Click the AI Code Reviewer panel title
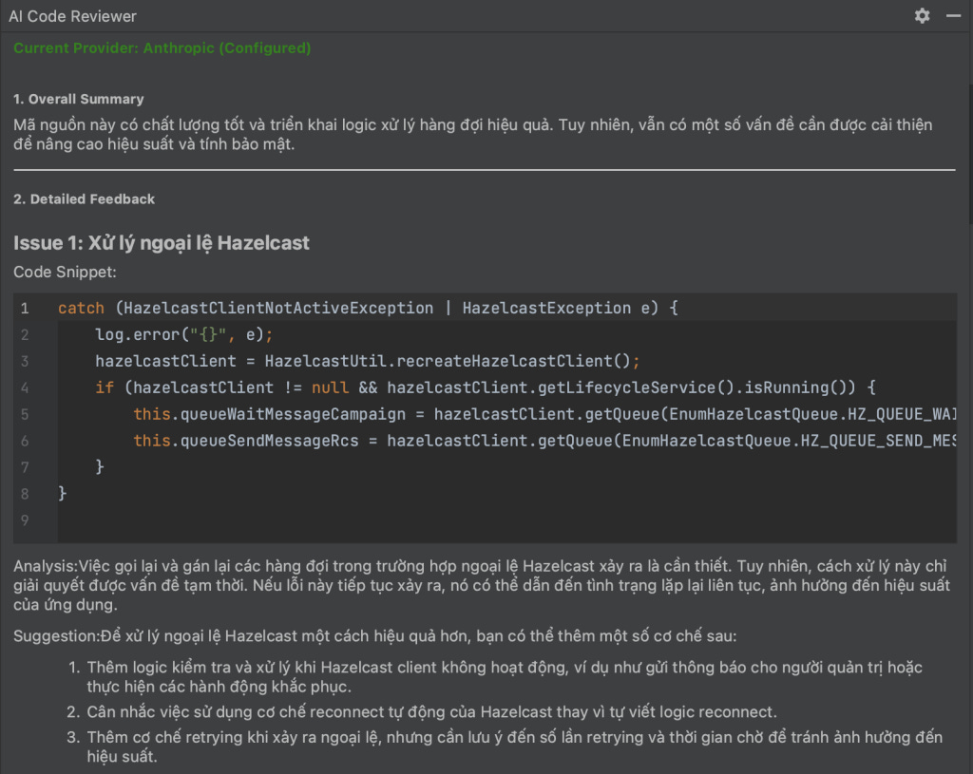973x774 pixels. click(72, 17)
